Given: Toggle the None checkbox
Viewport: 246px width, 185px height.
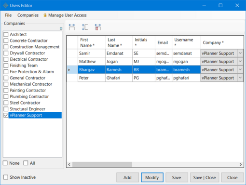Looking at the screenshot, I should [5, 163].
